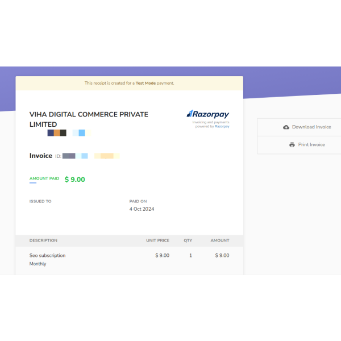Click the UNIT PRICE column header

159,240
